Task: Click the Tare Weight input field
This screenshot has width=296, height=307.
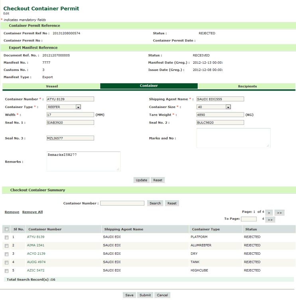Action: pos(220,115)
